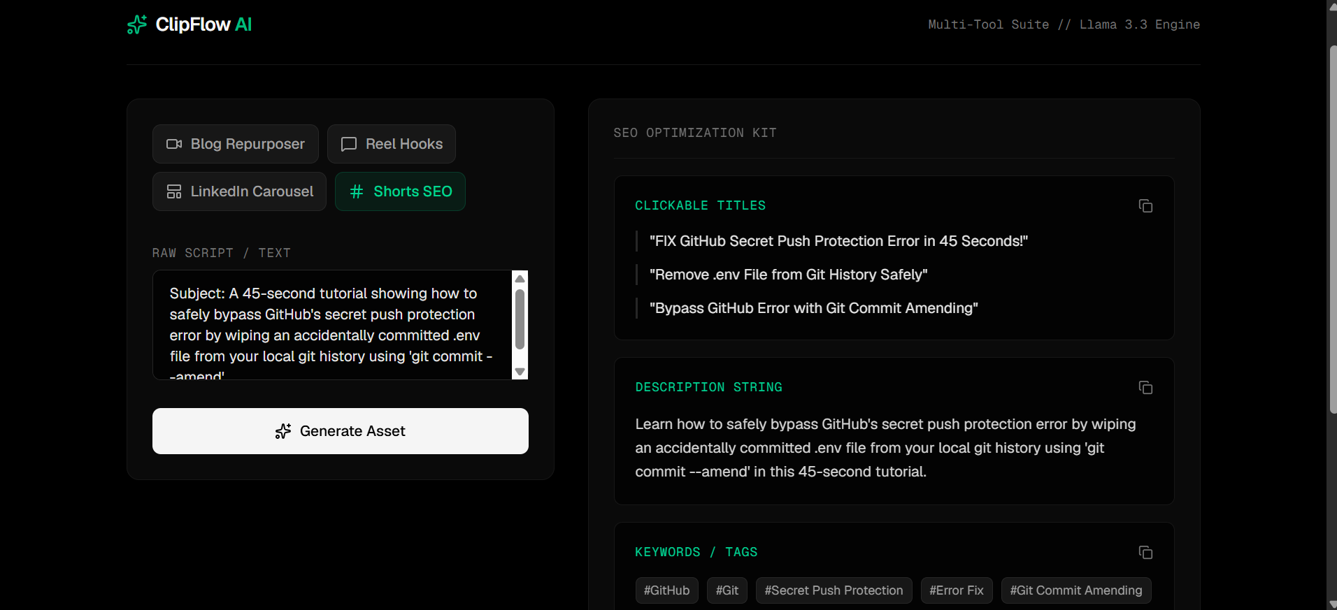The image size is (1337, 610).
Task: Click the RAW SCRIPT / TEXT label
Action: click(x=222, y=253)
